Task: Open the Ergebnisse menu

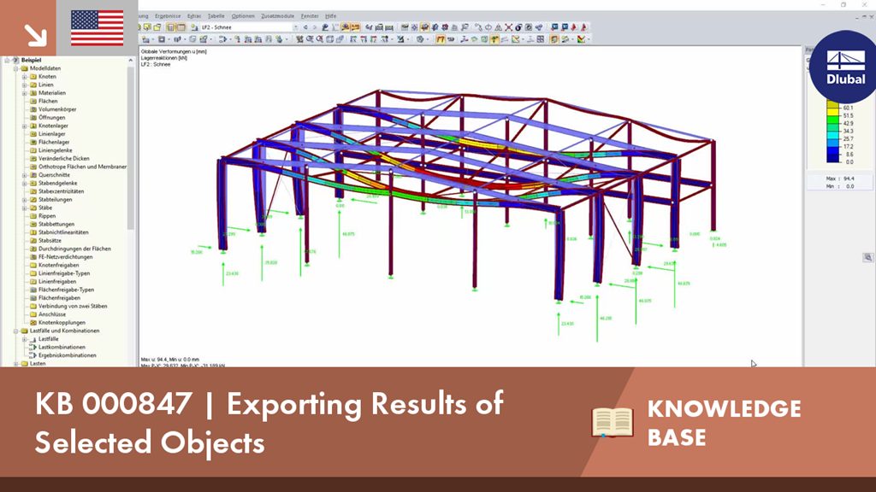Action: coord(168,16)
